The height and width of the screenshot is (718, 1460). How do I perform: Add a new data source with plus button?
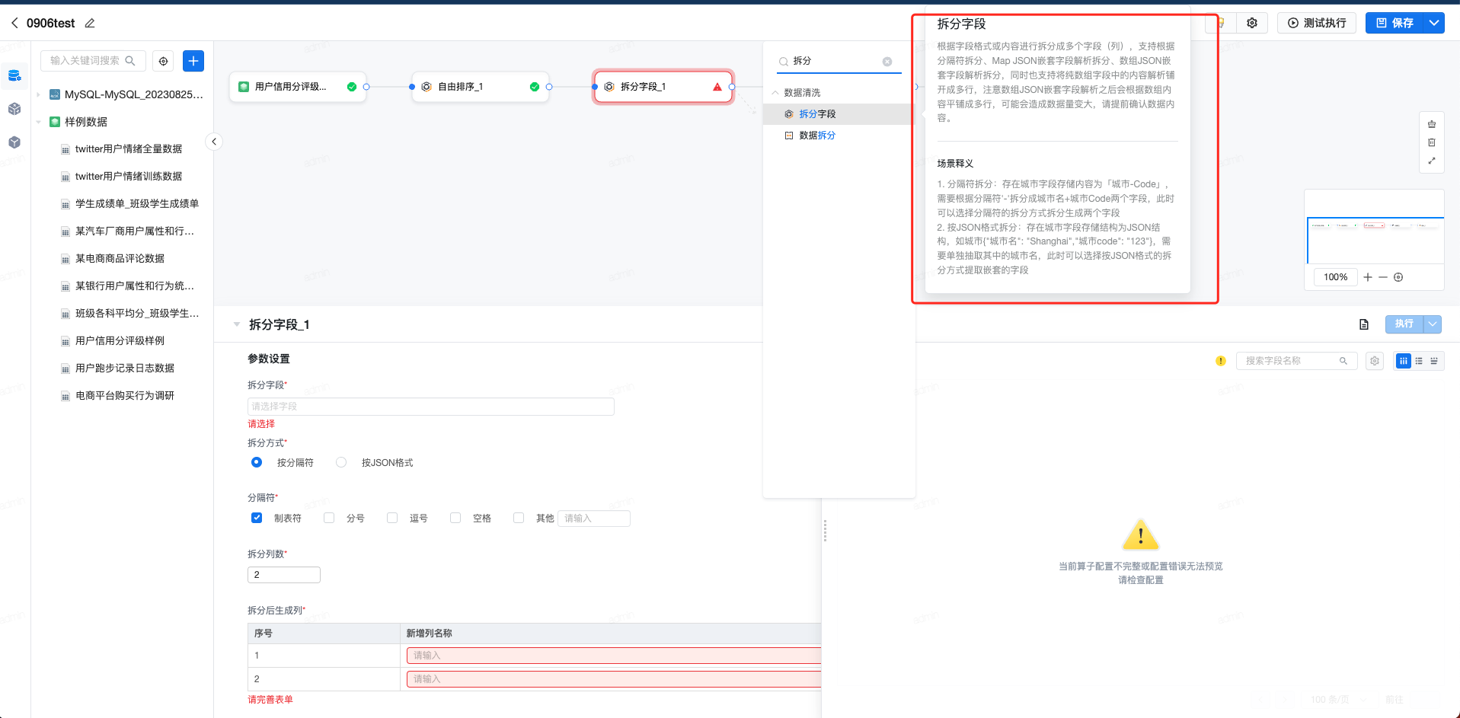tap(193, 61)
